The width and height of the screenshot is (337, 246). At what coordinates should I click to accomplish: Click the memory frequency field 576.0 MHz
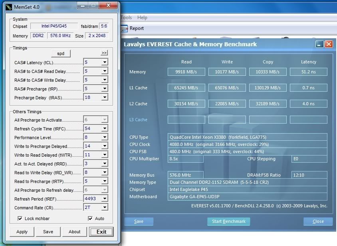(60, 35)
